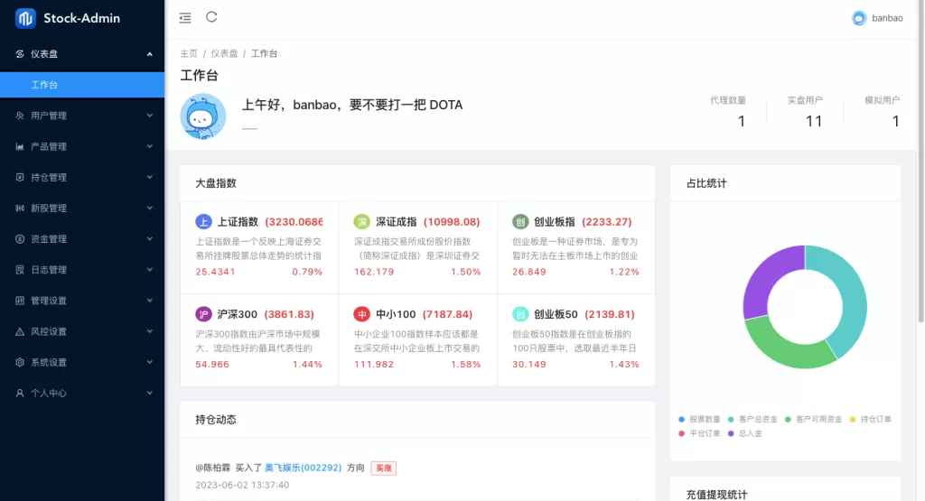Click the 日志管理 sidebar icon
Screen dimensions: 925x501
pos(20,269)
